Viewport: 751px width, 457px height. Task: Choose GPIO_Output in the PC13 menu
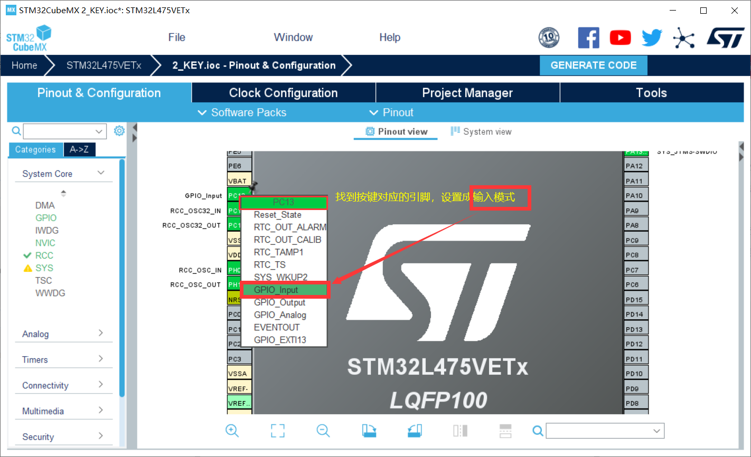(285, 302)
